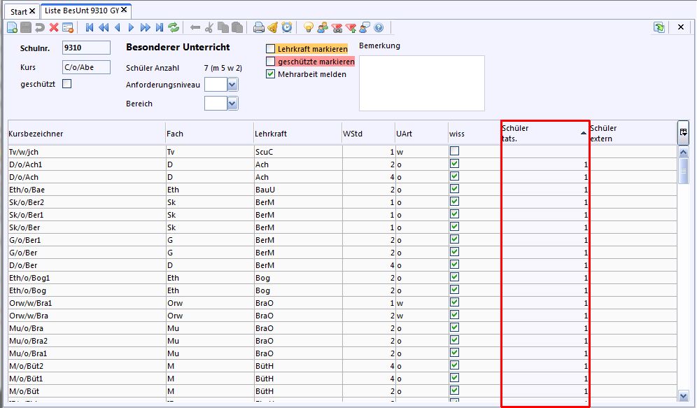Click the light bulb icon
The height and width of the screenshot is (408, 697).
(x=308, y=27)
